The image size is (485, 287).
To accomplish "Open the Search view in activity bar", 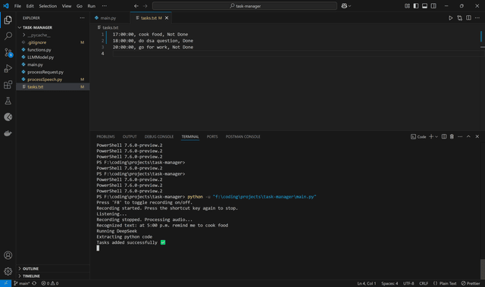I will [x=8, y=36].
